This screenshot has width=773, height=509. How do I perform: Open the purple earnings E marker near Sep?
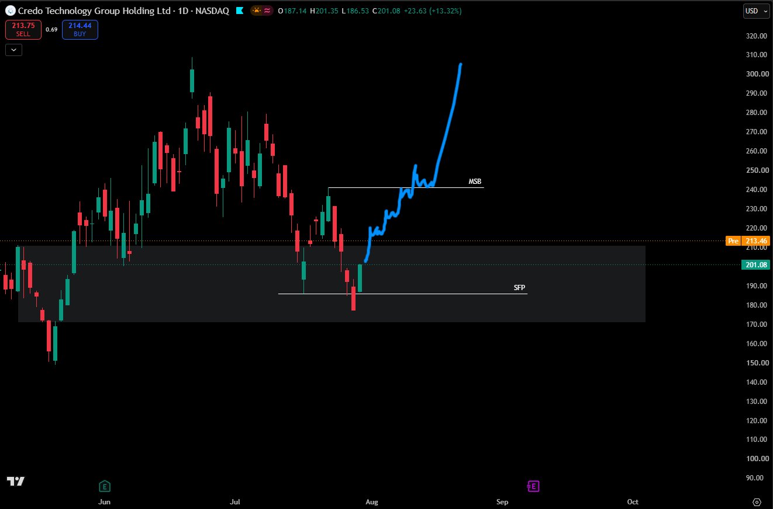coord(533,486)
